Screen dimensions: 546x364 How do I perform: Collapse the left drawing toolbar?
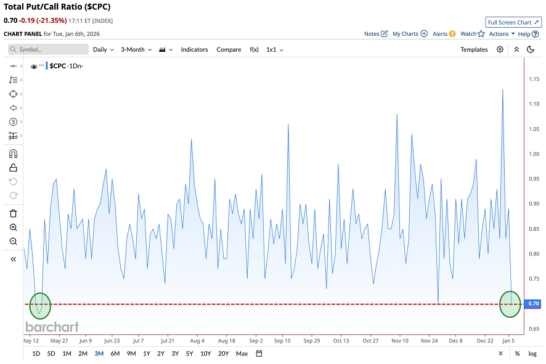click(13, 259)
